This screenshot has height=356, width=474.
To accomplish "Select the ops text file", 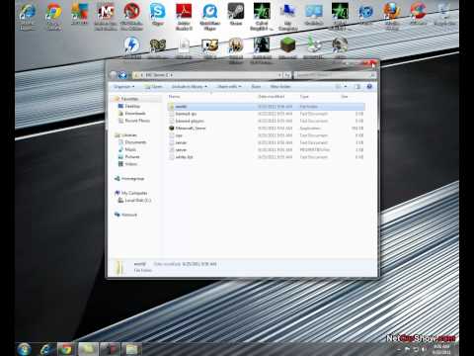I will 266,135.
